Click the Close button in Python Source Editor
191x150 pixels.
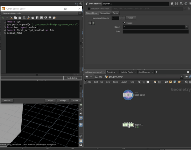coord(76,101)
